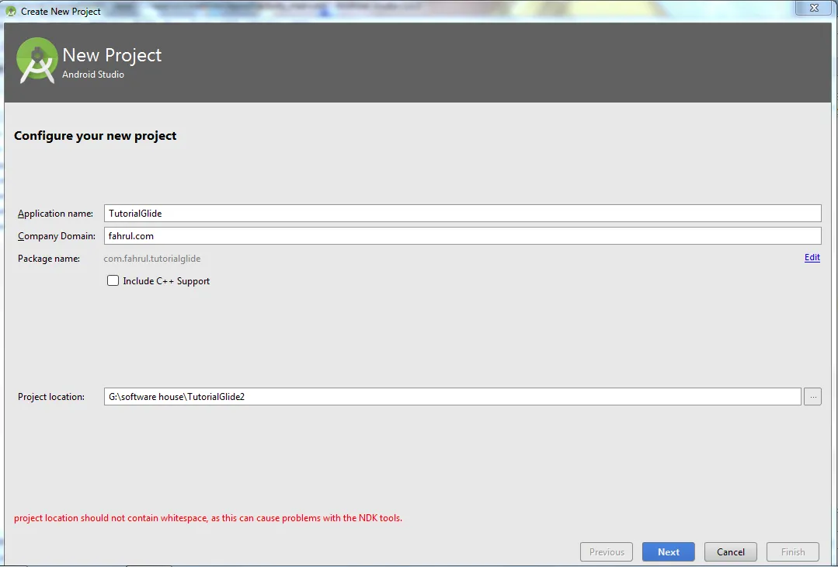The height and width of the screenshot is (567, 838).
Task: Click the small Android icon in title bar
Action: (x=11, y=11)
